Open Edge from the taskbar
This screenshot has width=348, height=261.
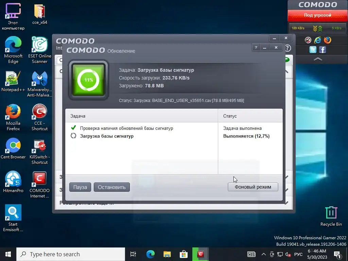click(x=151, y=254)
